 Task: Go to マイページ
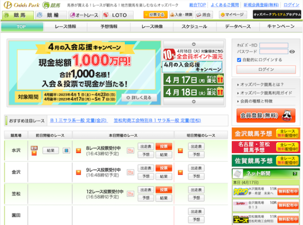[x=233, y=14]
